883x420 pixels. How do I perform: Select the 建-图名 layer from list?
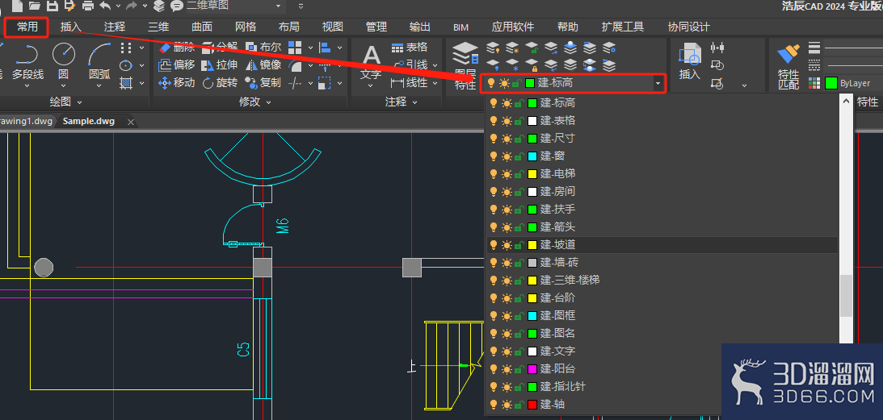tap(662, 334)
